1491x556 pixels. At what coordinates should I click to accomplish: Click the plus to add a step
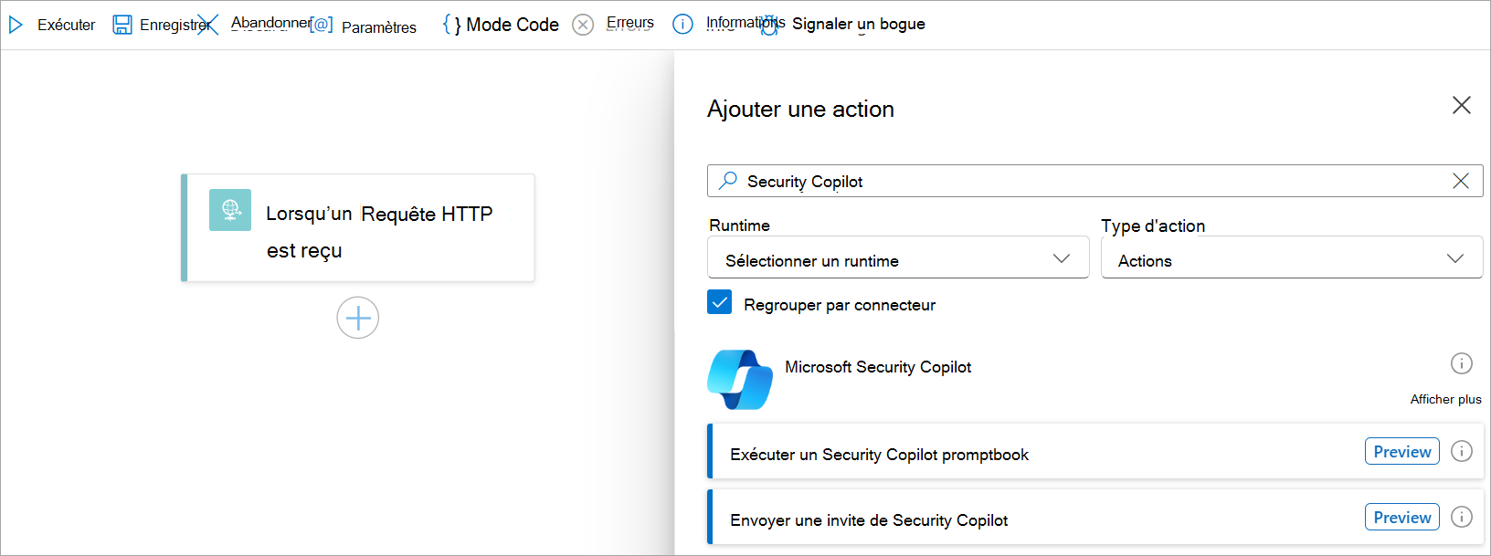[357, 318]
